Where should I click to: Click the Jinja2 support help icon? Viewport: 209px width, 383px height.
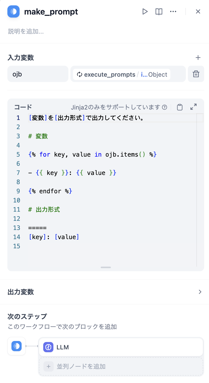(x=165, y=107)
